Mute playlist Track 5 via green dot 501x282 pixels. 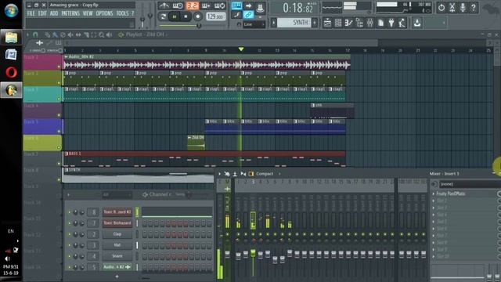click(x=59, y=132)
